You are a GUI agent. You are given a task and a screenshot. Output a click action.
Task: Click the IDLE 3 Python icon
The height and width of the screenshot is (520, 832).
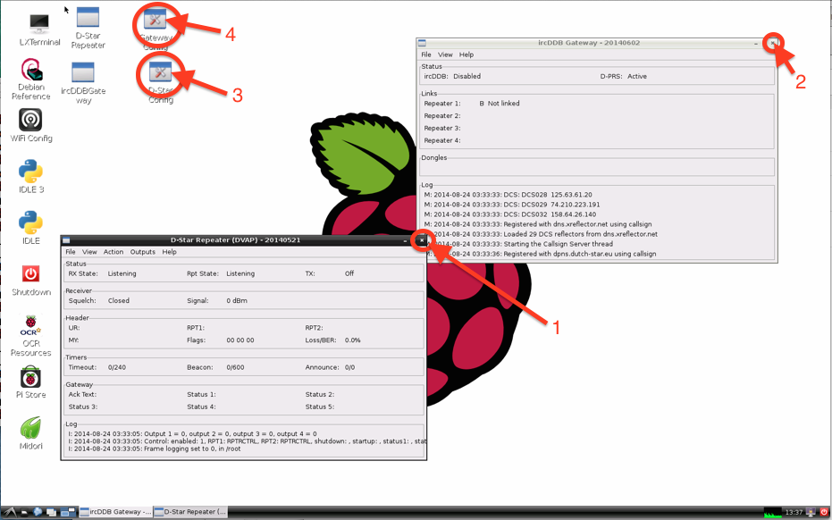click(x=30, y=172)
